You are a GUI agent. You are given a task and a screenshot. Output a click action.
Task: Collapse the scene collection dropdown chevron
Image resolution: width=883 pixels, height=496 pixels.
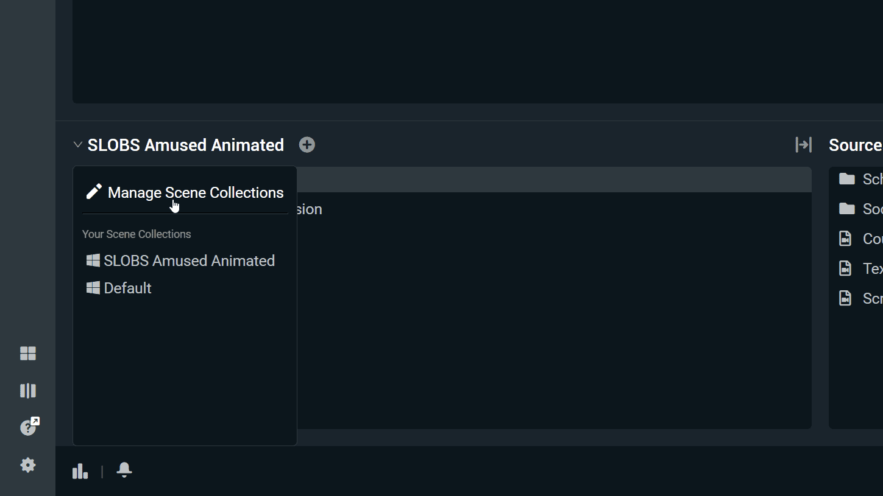[x=77, y=145]
